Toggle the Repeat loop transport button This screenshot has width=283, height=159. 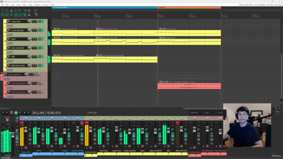point(20,113)
